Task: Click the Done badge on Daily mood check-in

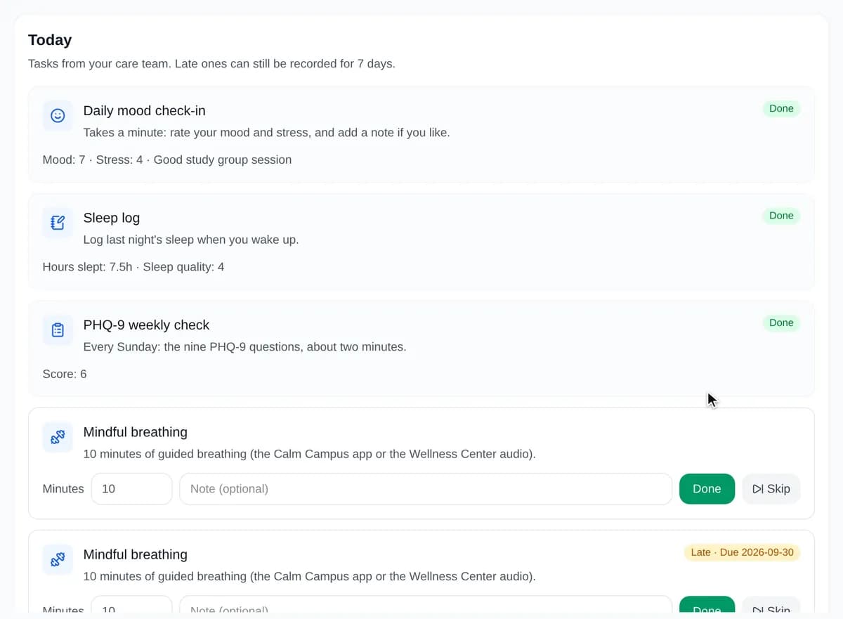Action: point(781,108)
